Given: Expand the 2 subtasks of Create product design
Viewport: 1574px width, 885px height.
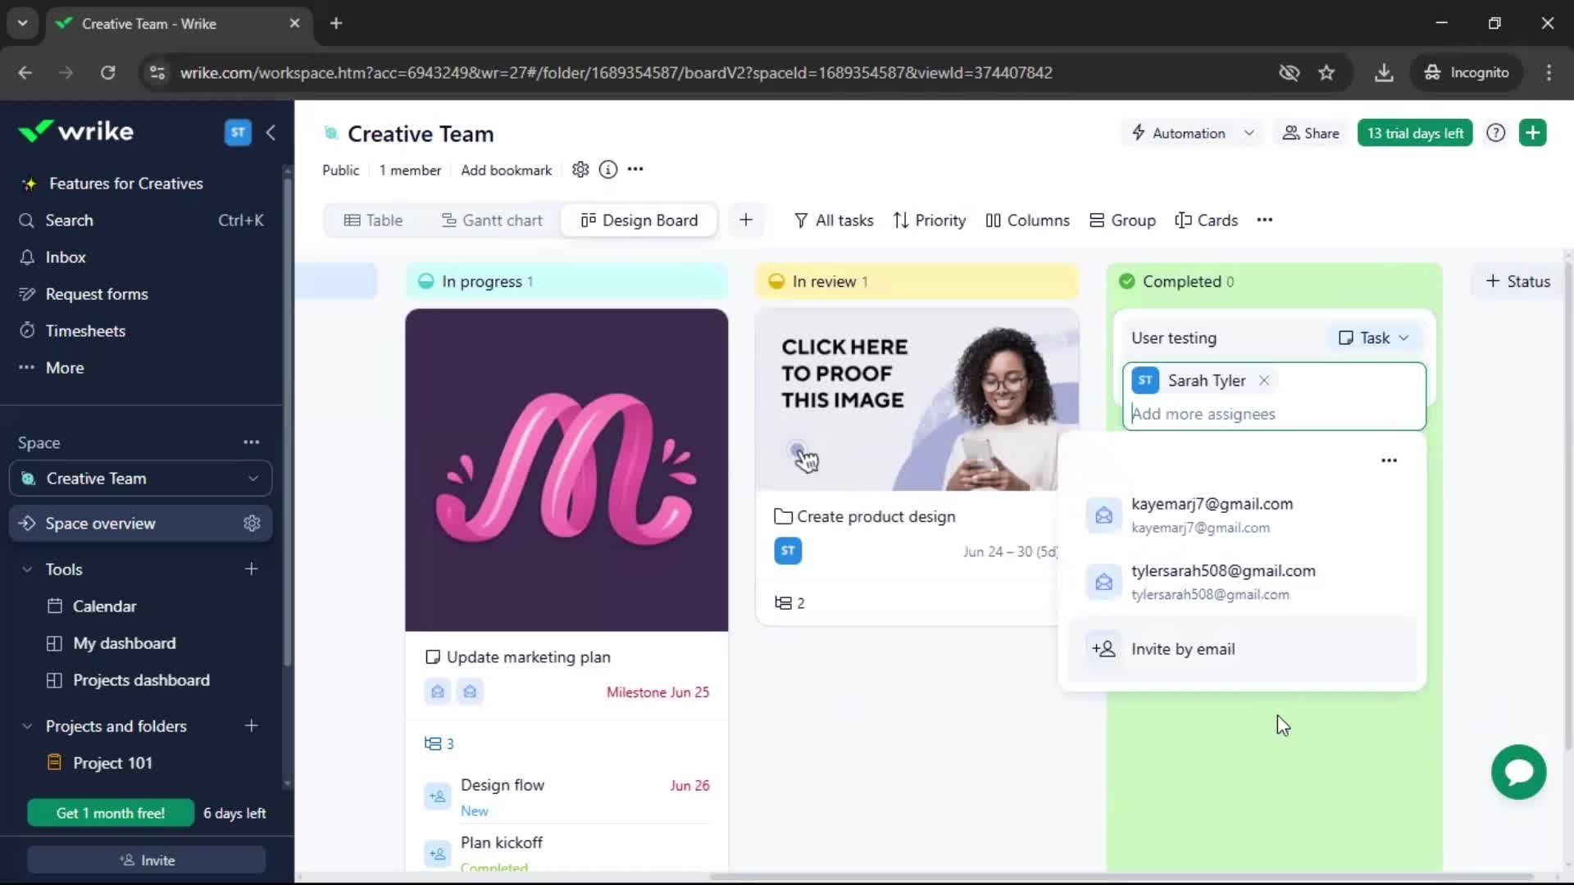Looking at the screenshot, I should [x=789, y=603].
